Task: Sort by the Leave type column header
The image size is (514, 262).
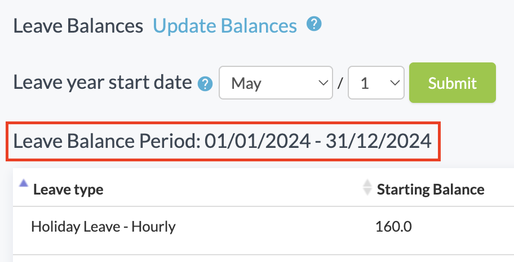Action: pyautogui.click(x=68, y=189)
